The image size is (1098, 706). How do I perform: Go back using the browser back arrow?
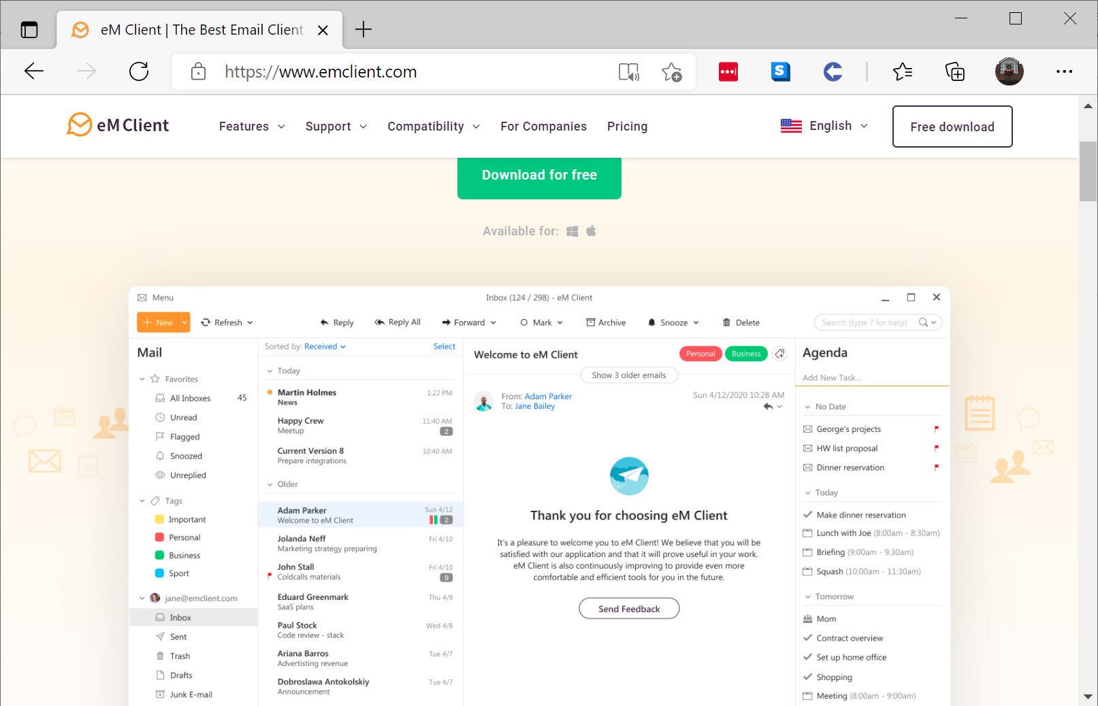(33, 71)
